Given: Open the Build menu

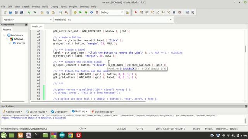Looking at the screenshot, I should coord(45,7).
